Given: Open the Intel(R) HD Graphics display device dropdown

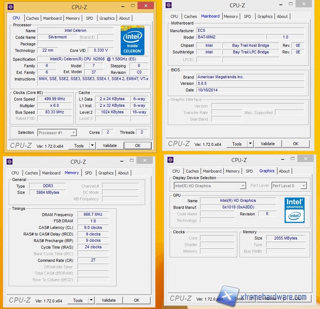Looking at the screenshot, I should point(243,186).
